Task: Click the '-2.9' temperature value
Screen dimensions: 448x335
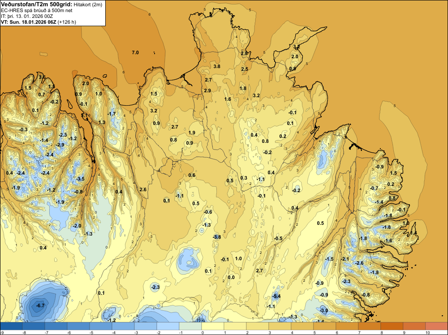Action: [x=60, y=145]
